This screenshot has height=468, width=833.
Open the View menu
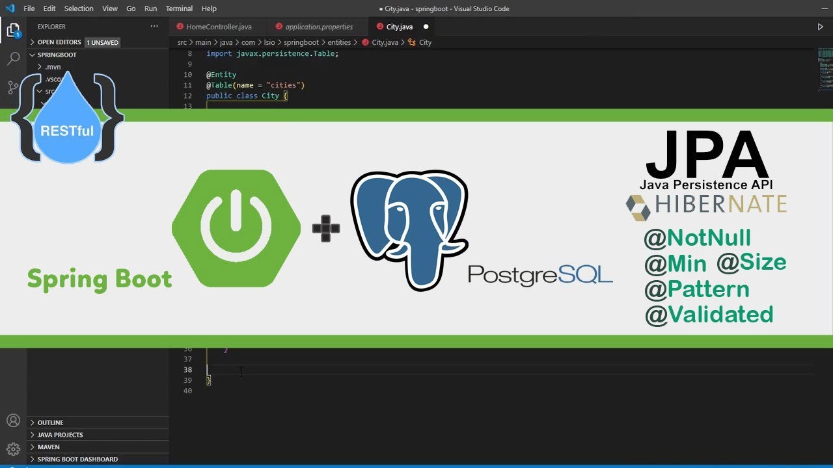pyautogui.click(x=110, y=8)
